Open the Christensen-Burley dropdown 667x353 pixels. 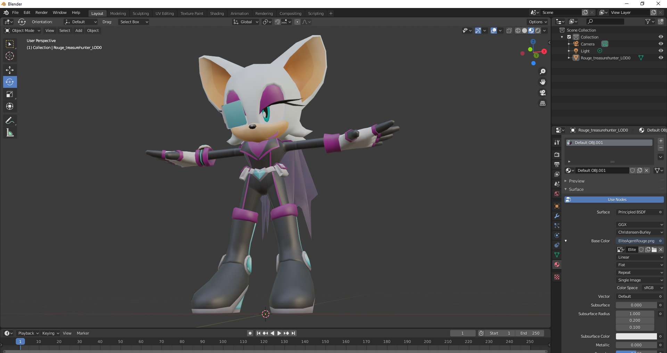(640, 232)
